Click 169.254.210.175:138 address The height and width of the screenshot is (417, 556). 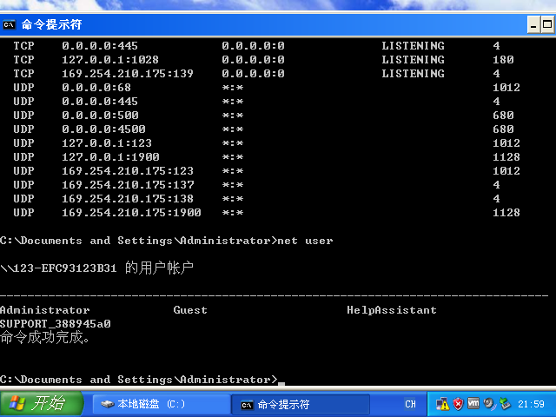(128, 199)
